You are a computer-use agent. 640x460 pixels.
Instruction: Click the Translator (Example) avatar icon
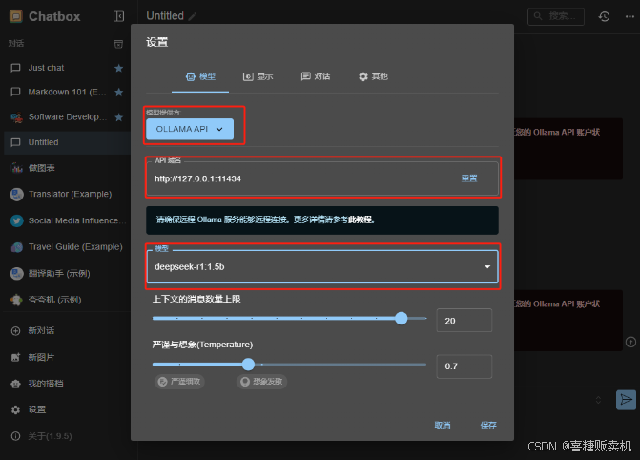point(17,194)
